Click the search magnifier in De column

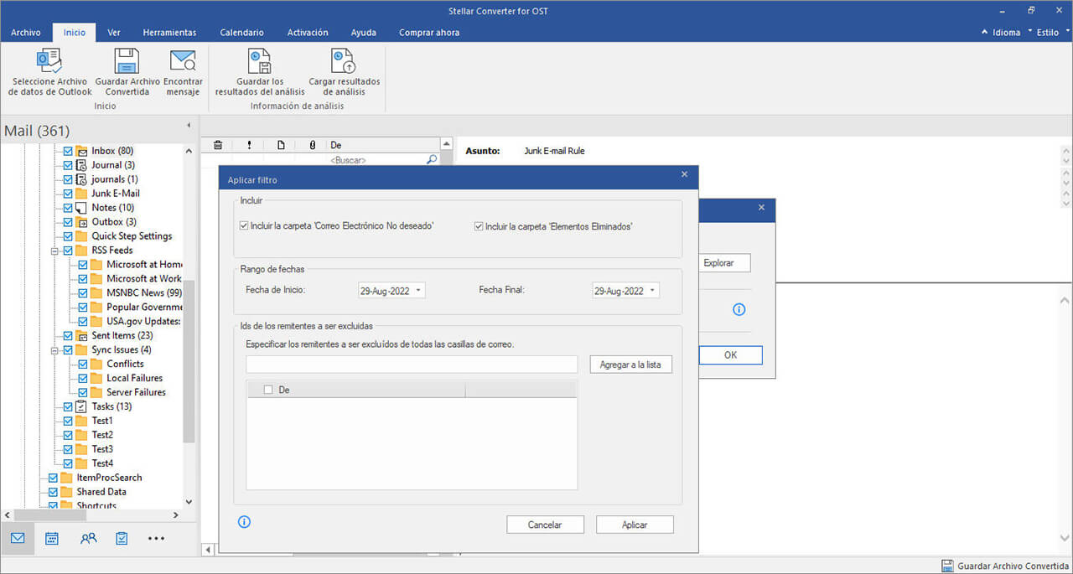click(x=432, y=159)
